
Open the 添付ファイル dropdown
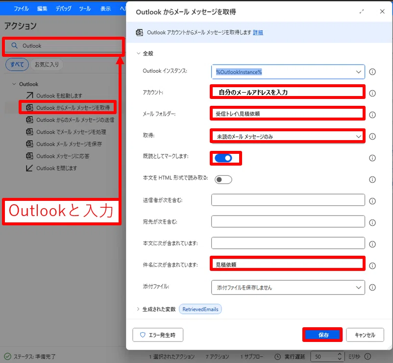(x=358, y=288)
